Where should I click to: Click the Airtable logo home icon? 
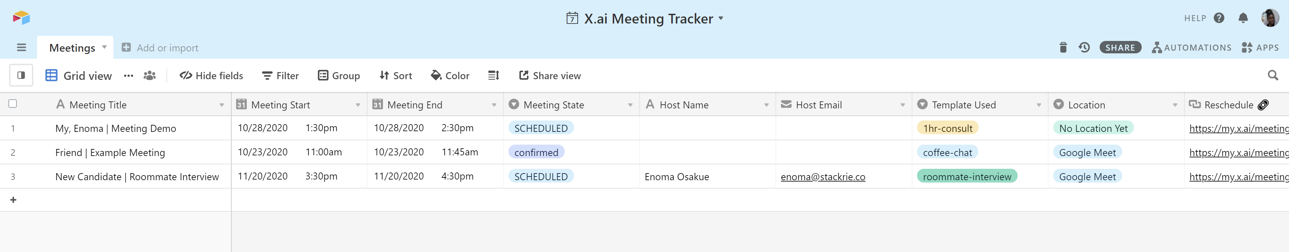[x=21, y=18]
